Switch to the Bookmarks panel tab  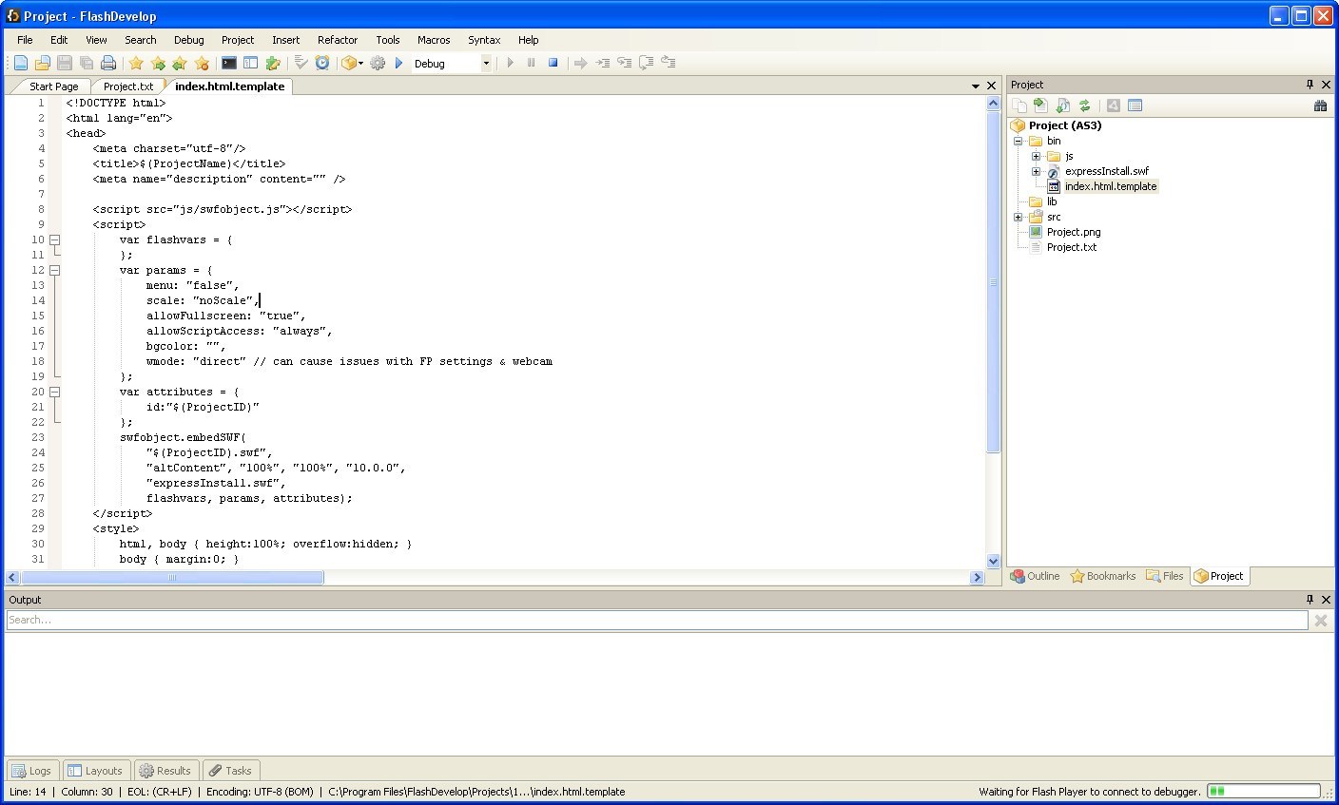click(1103, 576)
